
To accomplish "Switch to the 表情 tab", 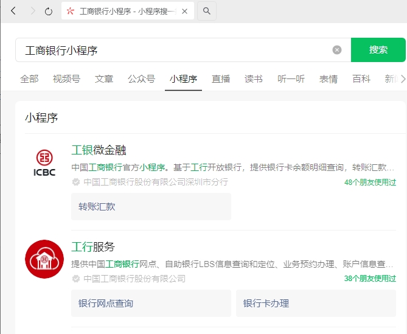I will pos(329,79).
